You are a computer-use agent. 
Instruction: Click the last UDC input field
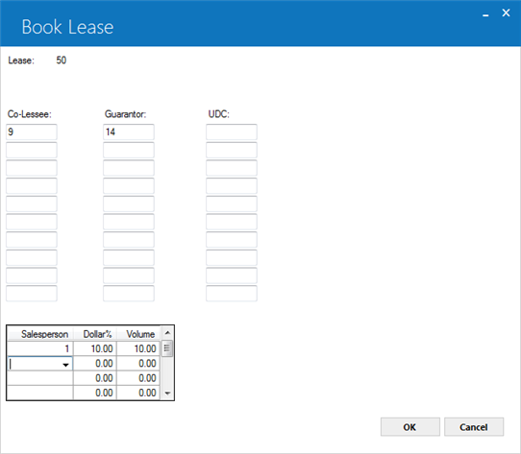click(232, 294)
